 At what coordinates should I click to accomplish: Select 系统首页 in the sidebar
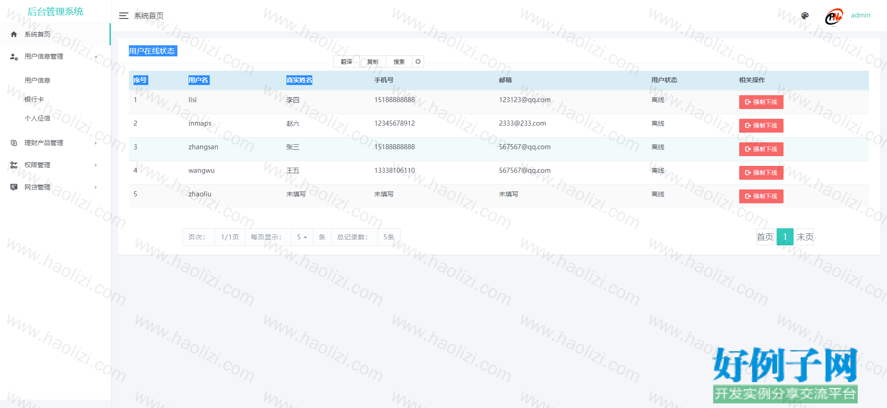tap(55, 34)
